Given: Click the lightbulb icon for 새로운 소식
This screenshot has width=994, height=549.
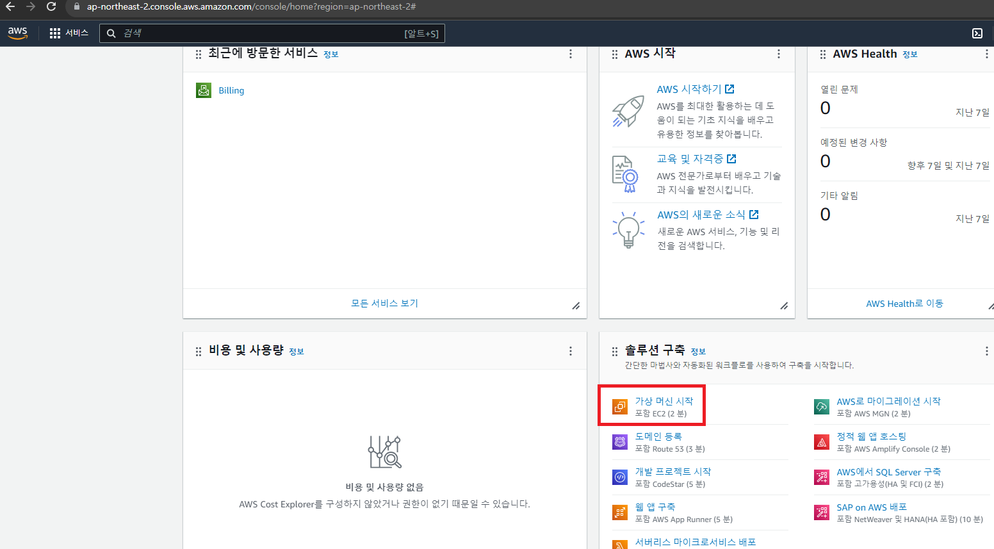Looking at the screenshot, I should tap(628, 230).
